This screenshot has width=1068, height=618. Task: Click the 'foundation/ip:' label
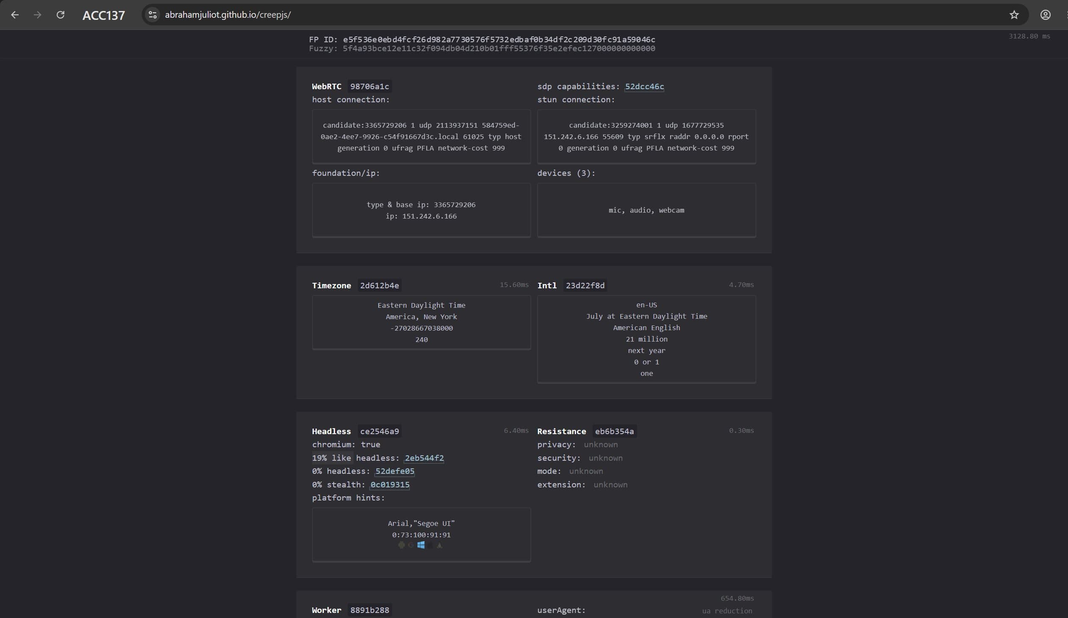point(346,173)
